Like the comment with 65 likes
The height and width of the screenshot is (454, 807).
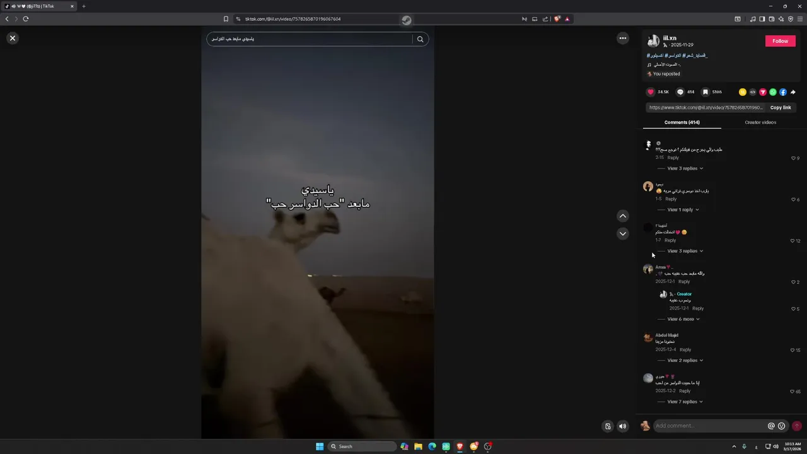[x=792, y=392]
